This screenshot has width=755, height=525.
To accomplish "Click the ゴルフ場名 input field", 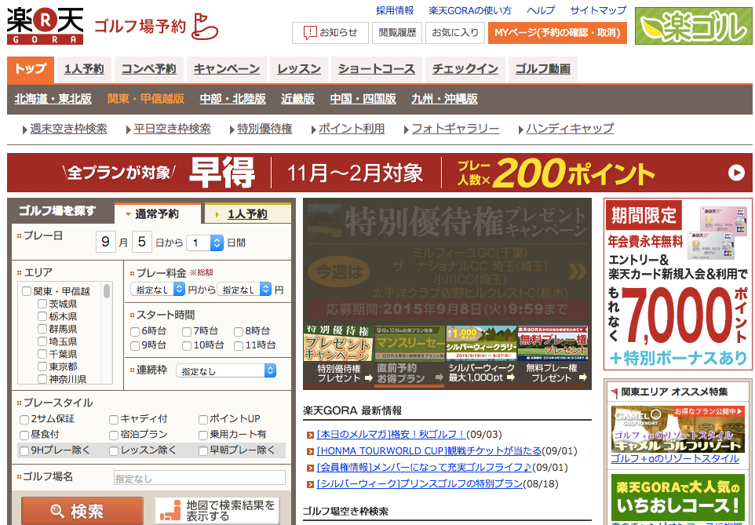I will click(x=199, y=478).
